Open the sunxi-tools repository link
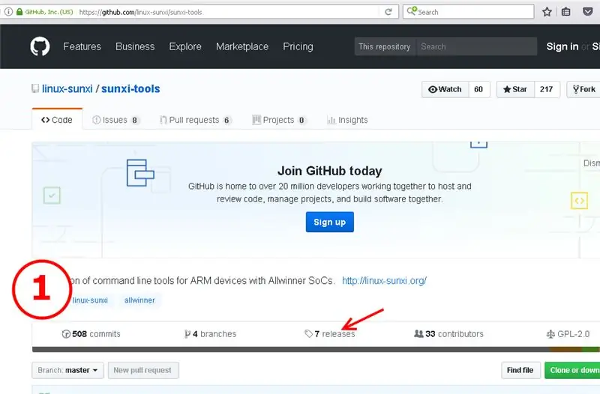This screenshot has width=600, height=394. tap(130, 88)
